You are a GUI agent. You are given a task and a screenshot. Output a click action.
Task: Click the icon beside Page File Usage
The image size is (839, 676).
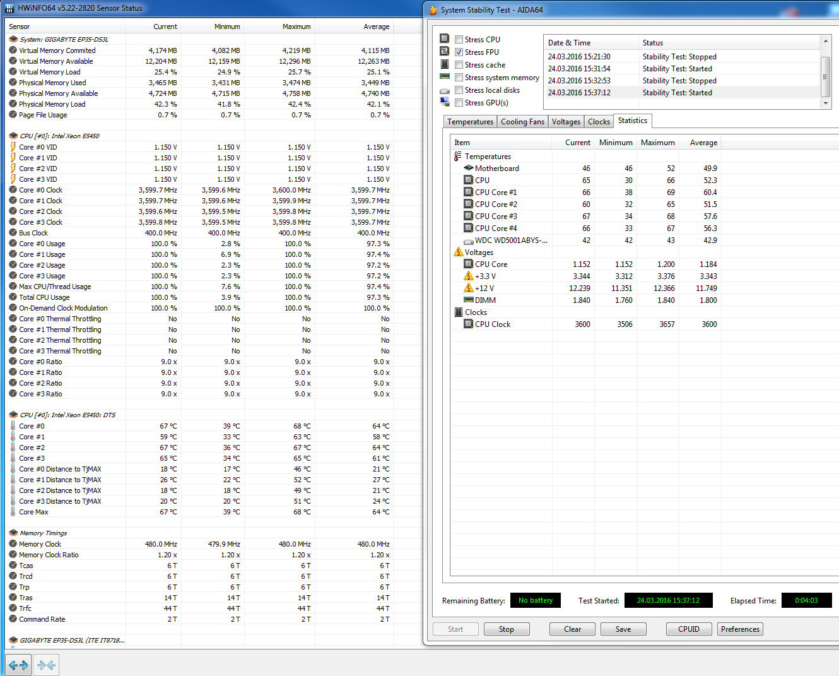point(13,115)
